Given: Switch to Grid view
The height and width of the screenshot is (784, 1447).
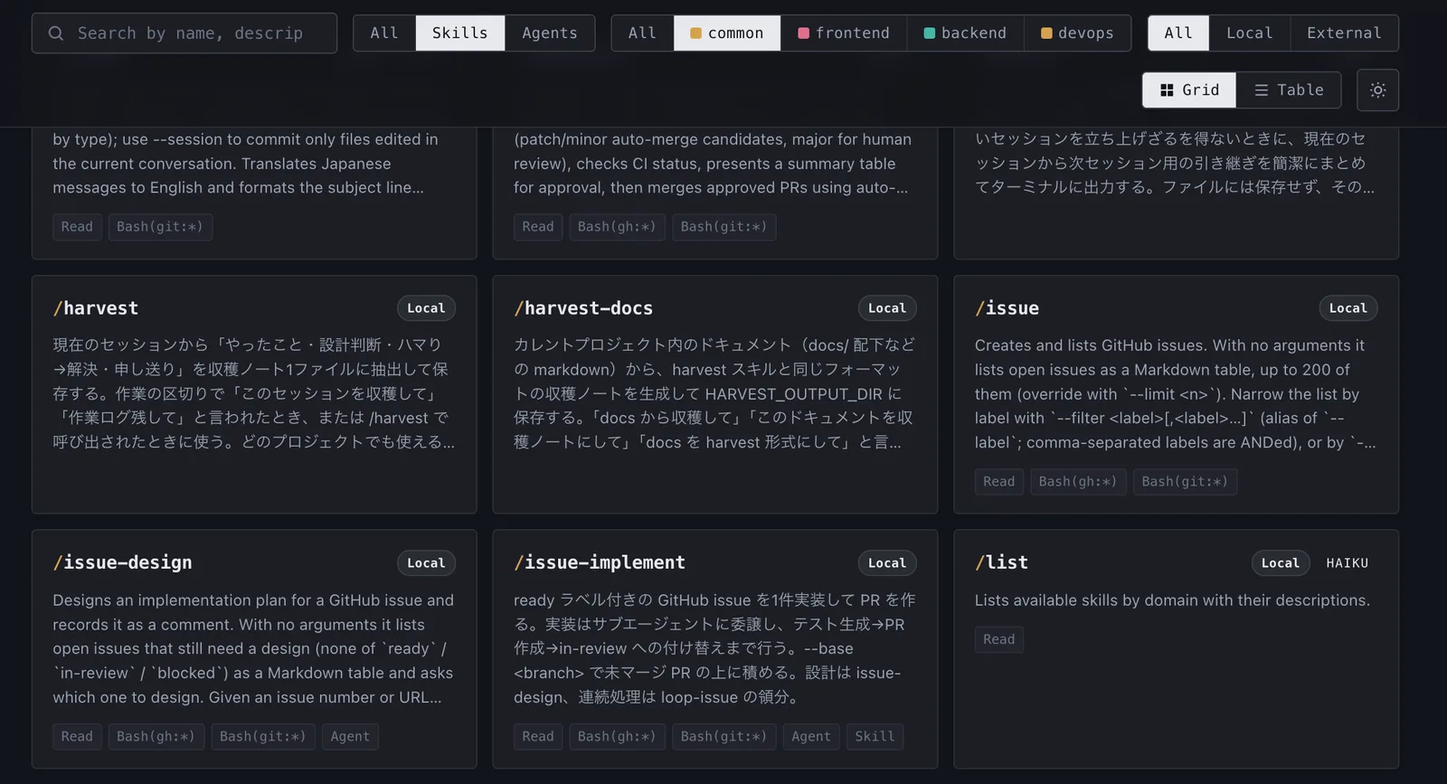Looking at the screenshot, I should (x=1189, y=90).
